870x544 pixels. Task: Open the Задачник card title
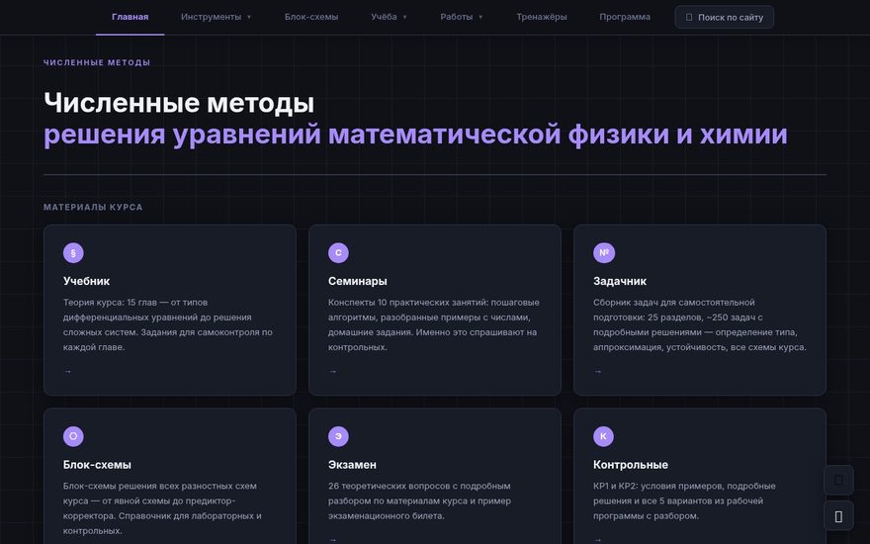620,281
